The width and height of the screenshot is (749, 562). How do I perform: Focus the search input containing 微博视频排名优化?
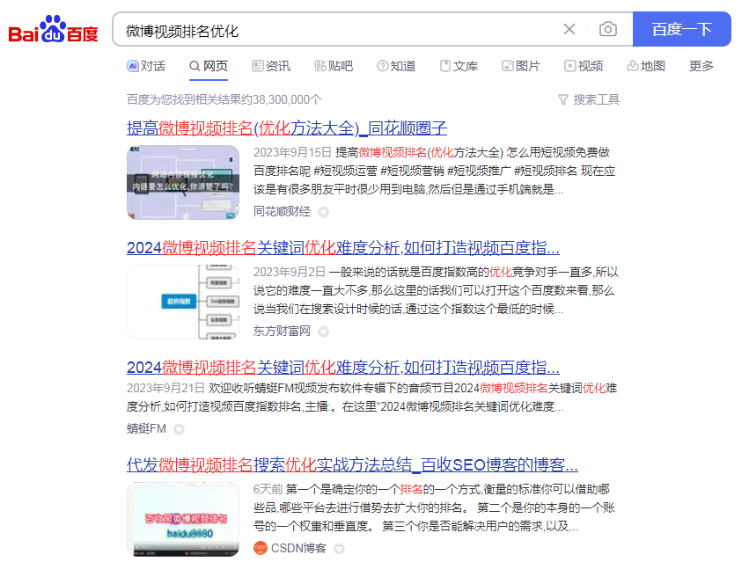click(x=334, y=30)
